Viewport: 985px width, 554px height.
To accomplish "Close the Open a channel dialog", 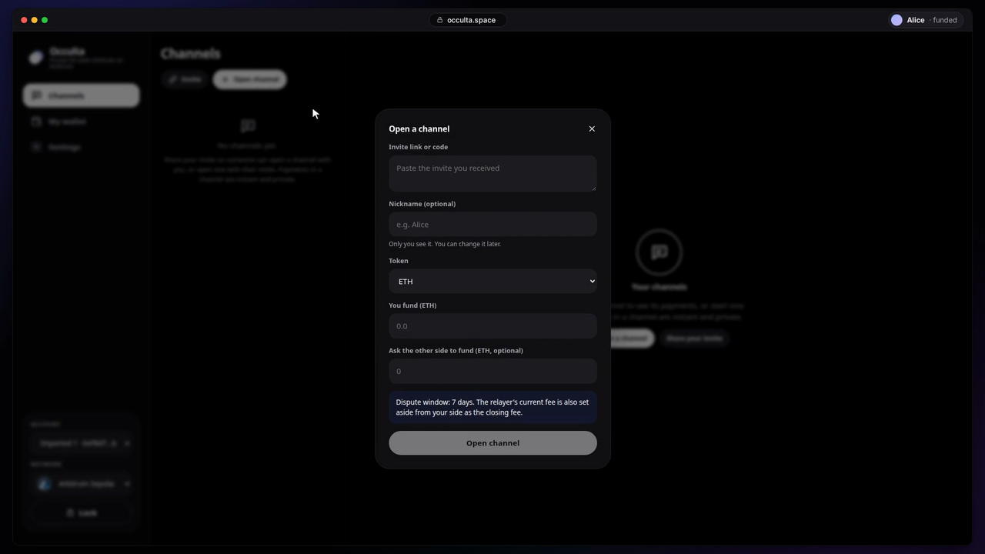I will tap(592, 128).
